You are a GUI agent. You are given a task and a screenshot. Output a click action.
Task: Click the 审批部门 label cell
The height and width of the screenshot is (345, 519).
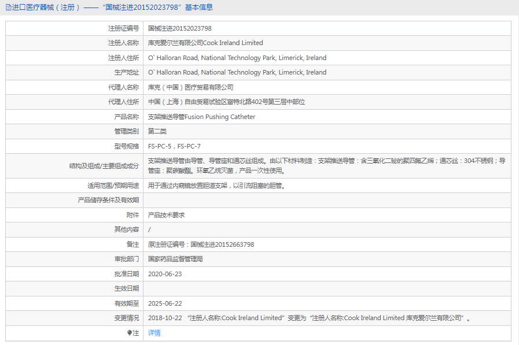75,259
